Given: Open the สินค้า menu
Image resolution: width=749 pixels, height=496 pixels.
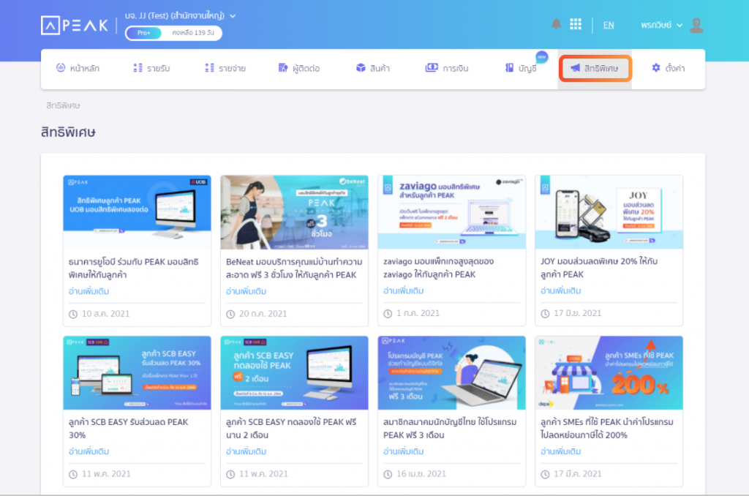Looking at the screenshot, I should [373, 68].
